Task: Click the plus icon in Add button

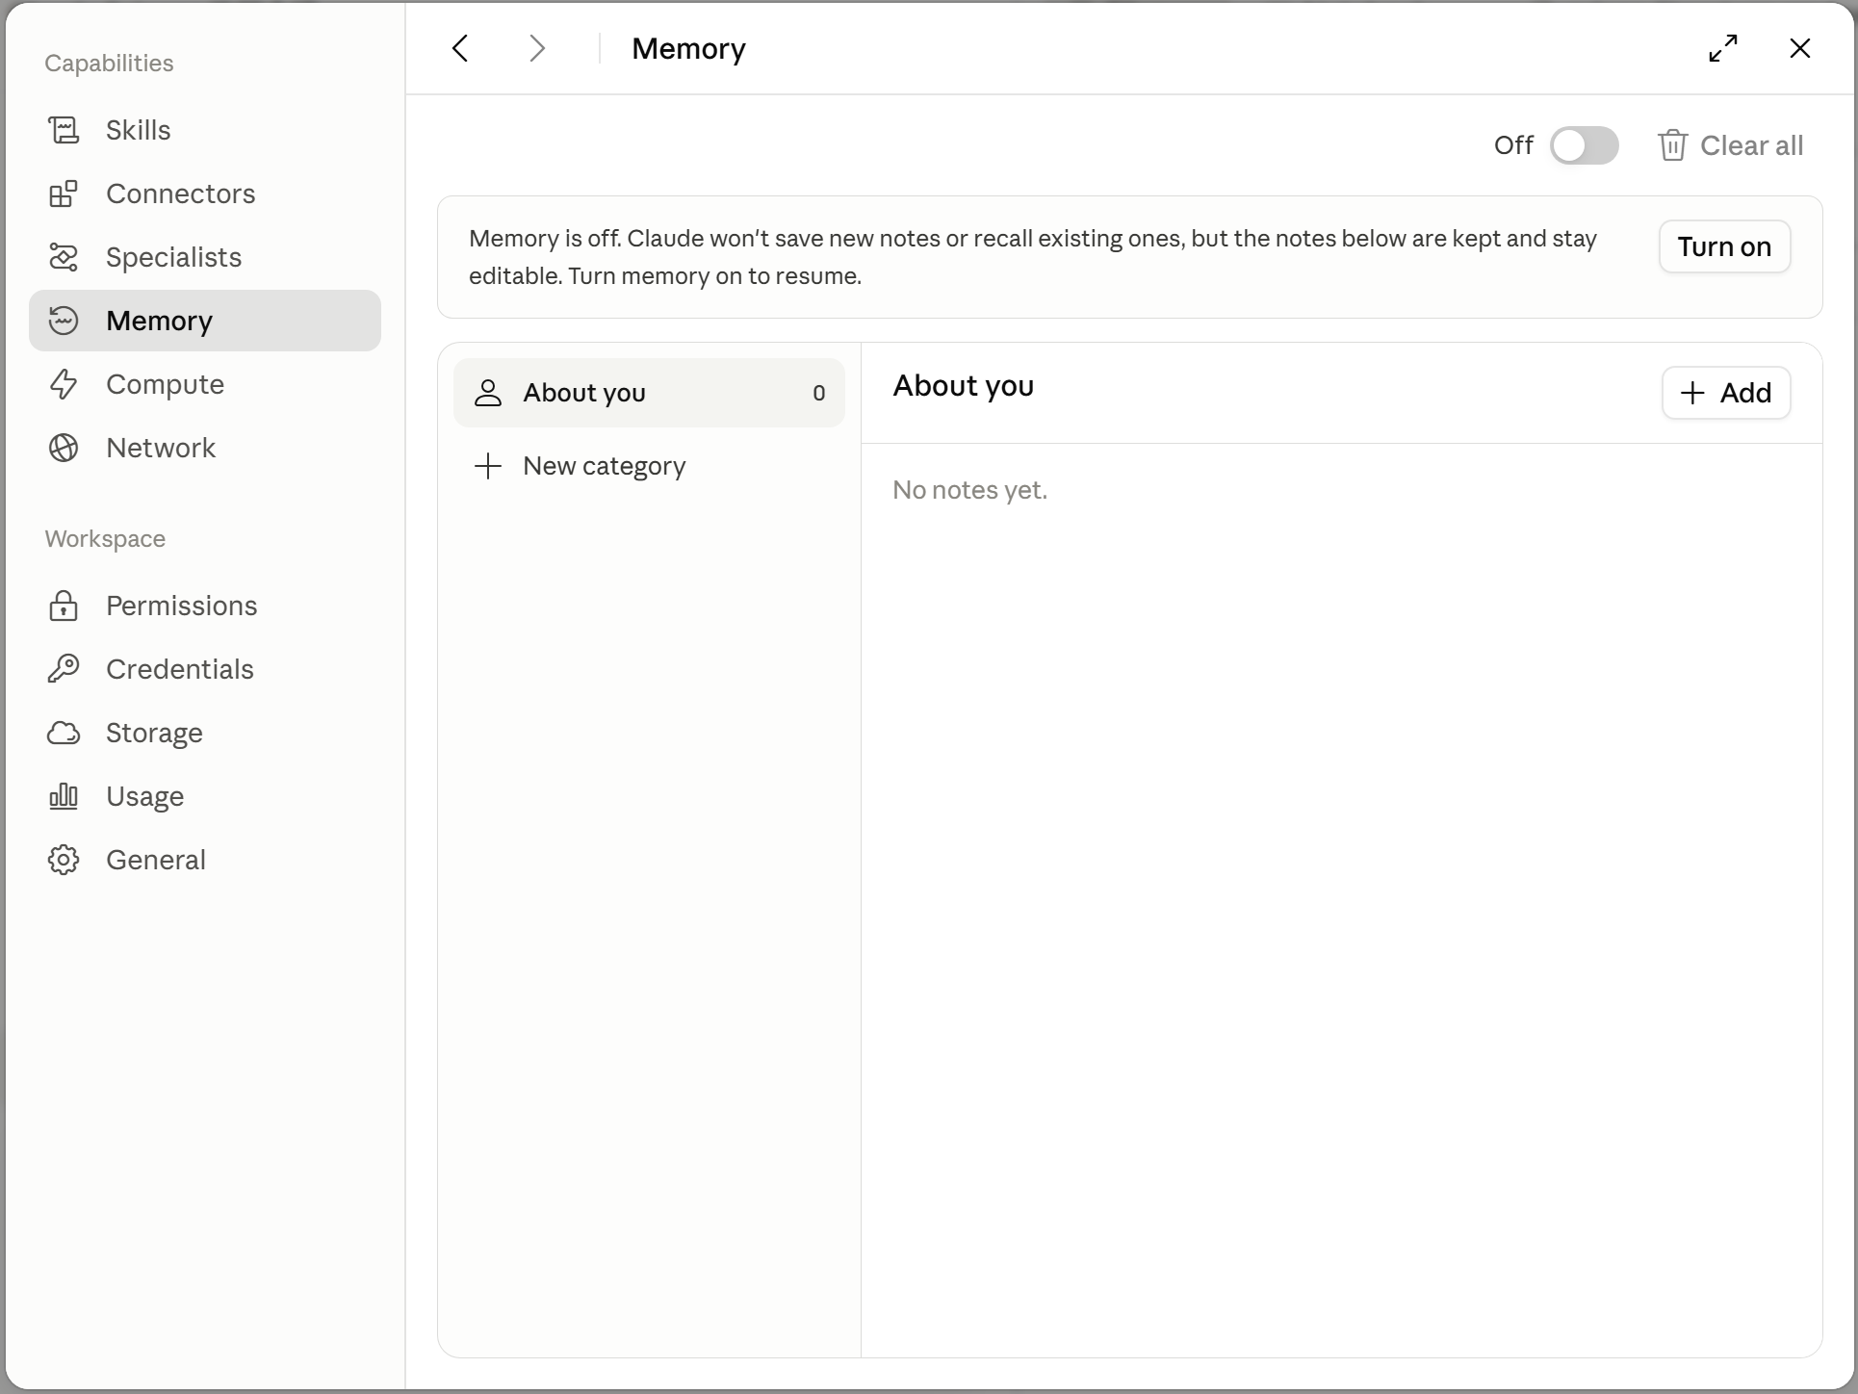Action: coord(1692,393)
